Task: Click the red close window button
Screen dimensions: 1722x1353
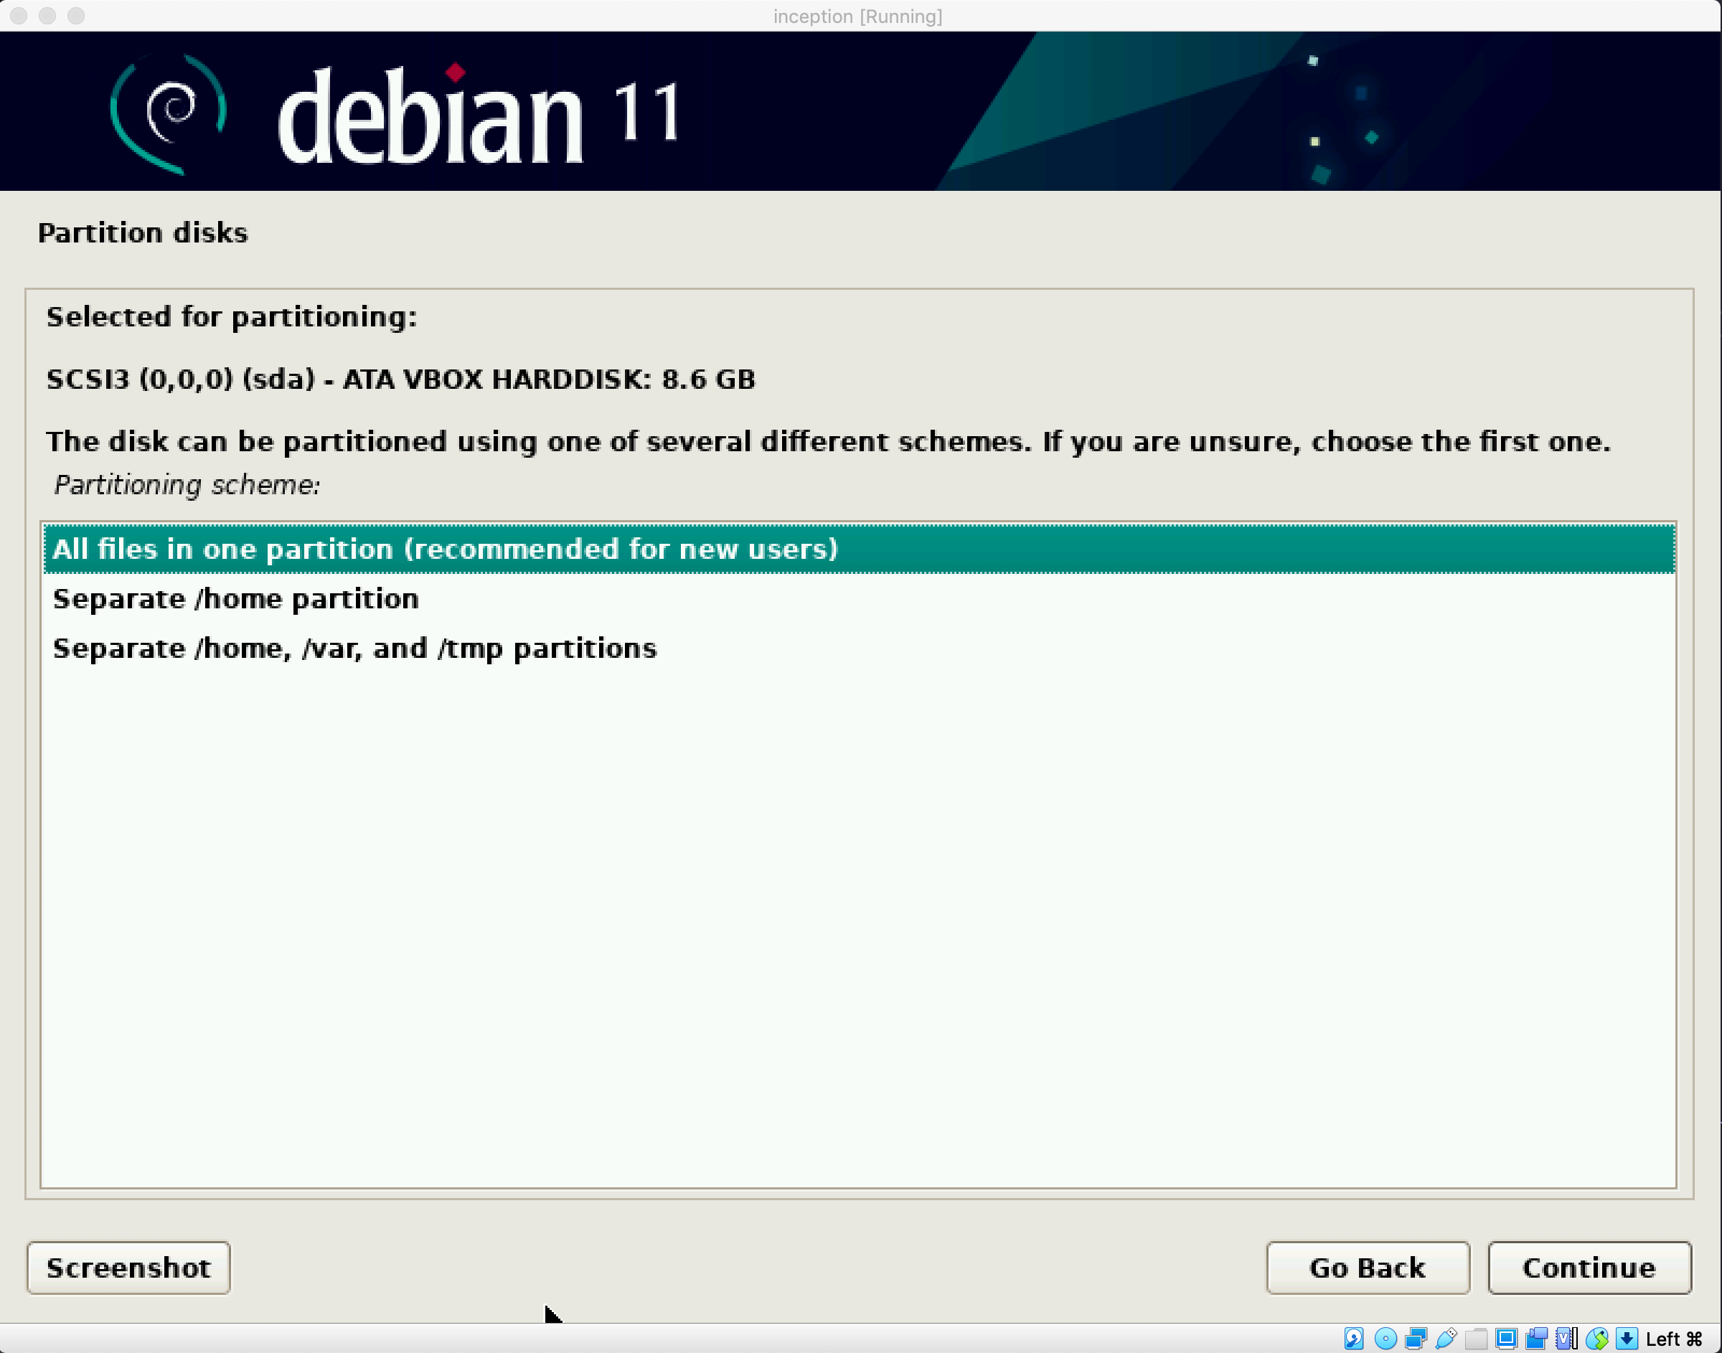Action: point(19,16)
